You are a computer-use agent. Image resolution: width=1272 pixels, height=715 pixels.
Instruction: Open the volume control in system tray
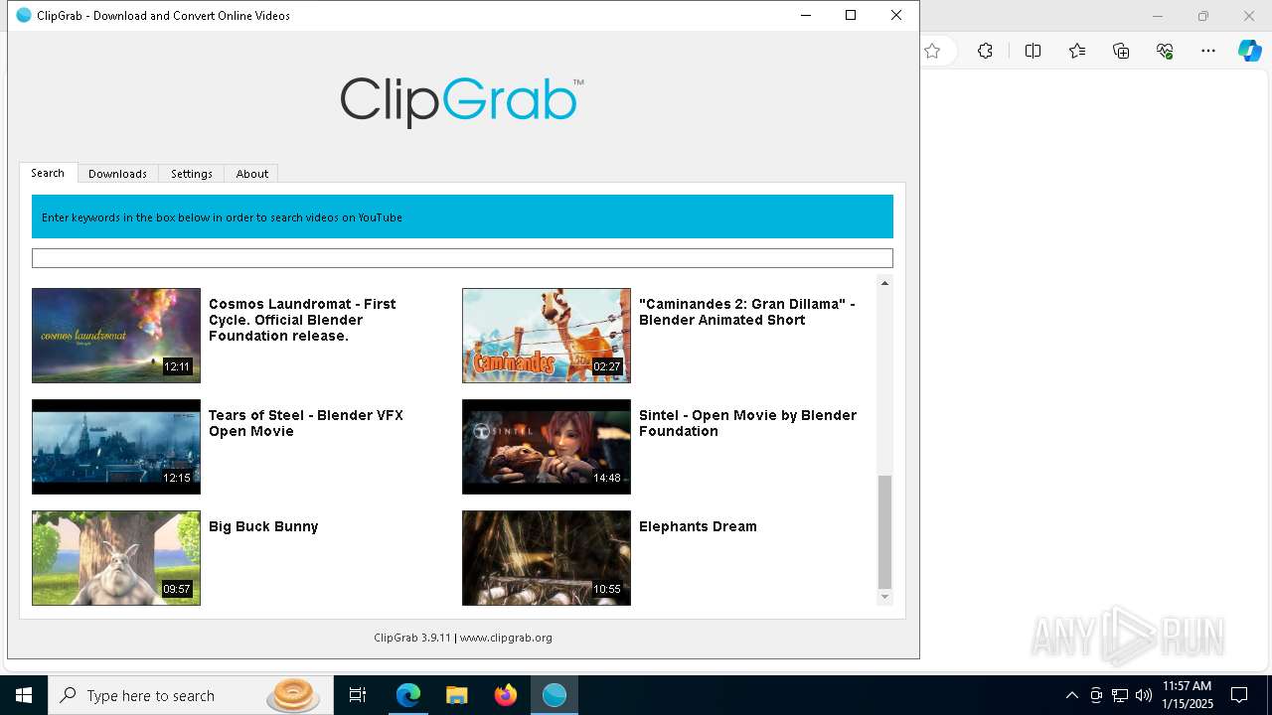click(x=1144, y=695)
